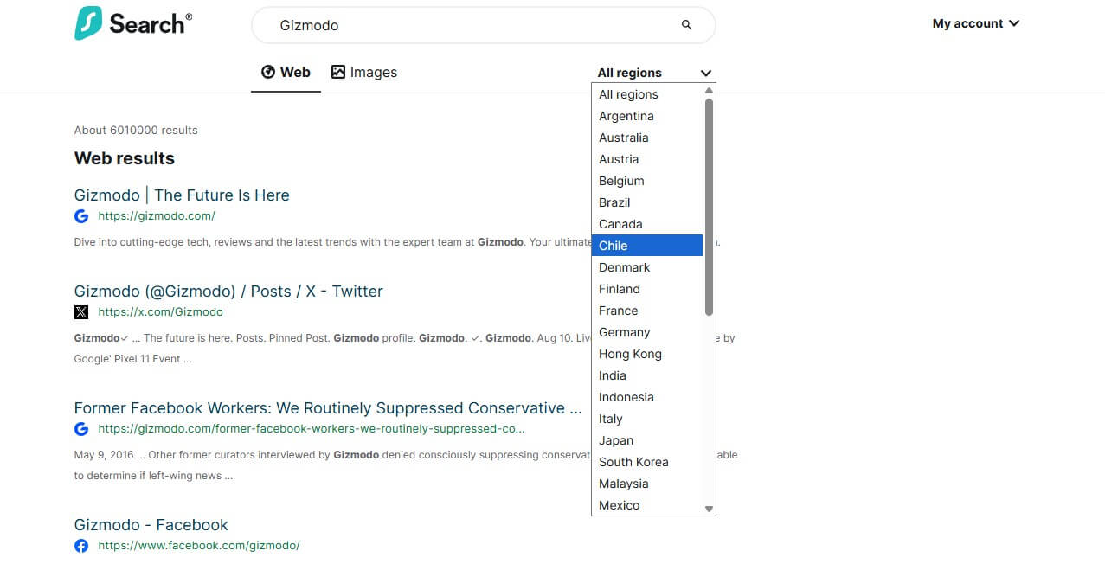Switch to the Images tab
This screenshot has height=564, width=1105.
[x=364, y=73]
